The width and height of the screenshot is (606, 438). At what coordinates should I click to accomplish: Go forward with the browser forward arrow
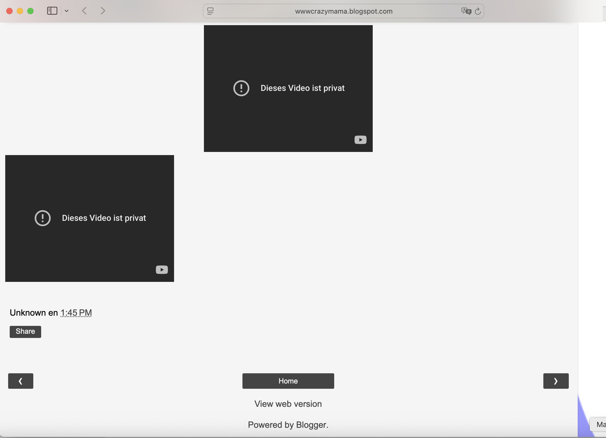coord(103,11)
